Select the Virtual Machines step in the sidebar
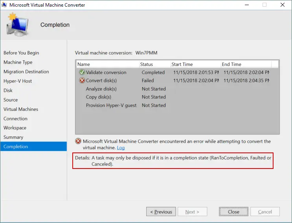292x223 pixels. coord(21,109)
